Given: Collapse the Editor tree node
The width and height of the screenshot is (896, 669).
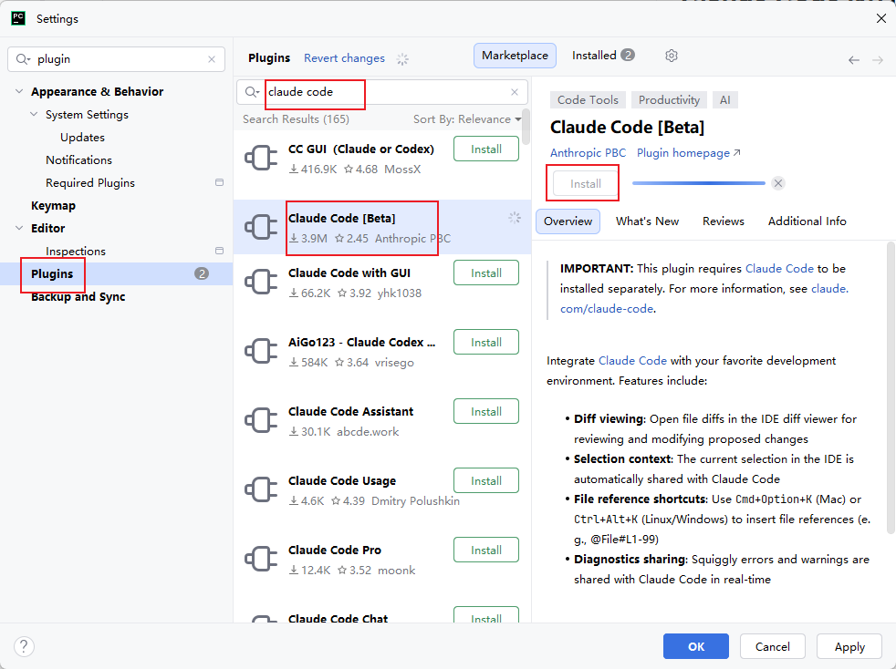Looking at the screenshot, I should [19, 229].
